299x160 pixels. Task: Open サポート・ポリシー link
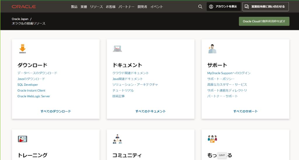tap(221, 79)
